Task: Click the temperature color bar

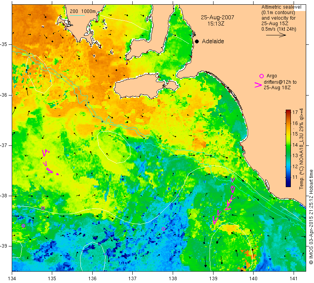Action: 288,148
